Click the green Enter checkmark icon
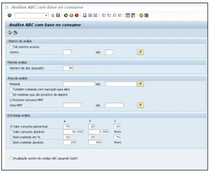Viewport: 210px width, 176px height. click(10, 15)
